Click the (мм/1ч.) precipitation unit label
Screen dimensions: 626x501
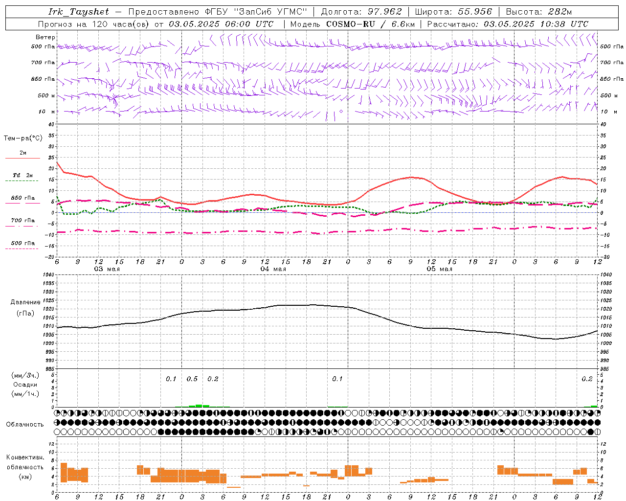[25, 394]
